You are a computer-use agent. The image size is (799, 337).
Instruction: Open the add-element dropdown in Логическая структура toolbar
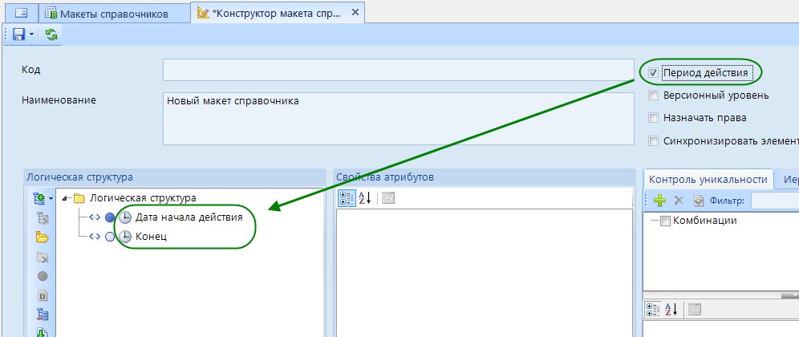(x=51, y=198)
